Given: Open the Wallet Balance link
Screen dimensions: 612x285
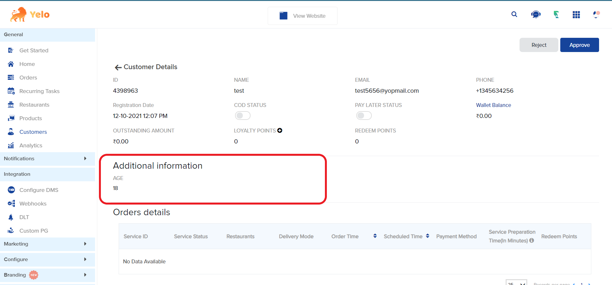Looking at the screenshot, I should tap(493, 105).
